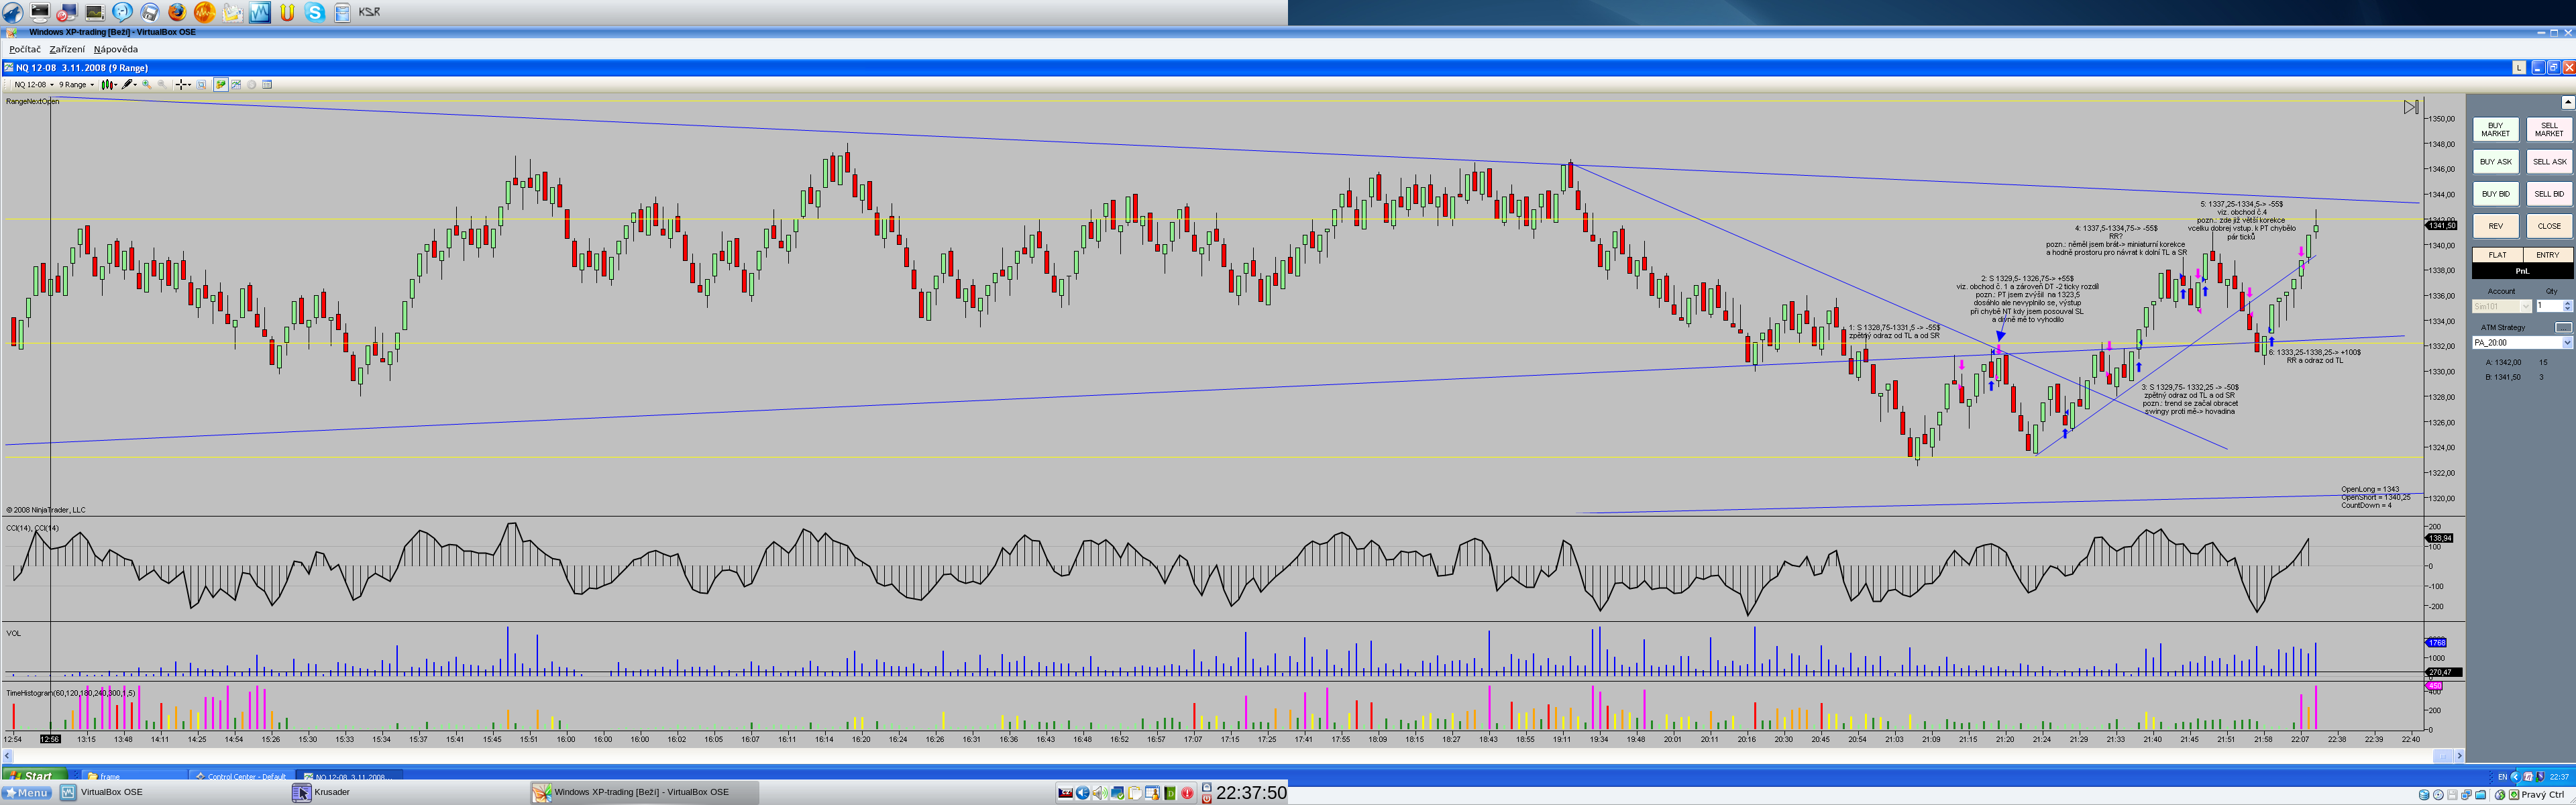Open the Zařízení menu
Image resolution: width=2576 pixels, height=805 pixels.
67,49
